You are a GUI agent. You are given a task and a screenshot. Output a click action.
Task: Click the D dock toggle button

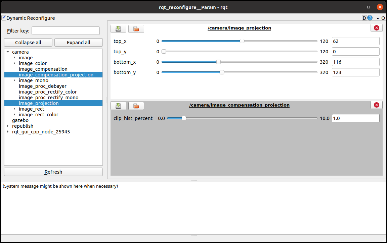point(364,18)
